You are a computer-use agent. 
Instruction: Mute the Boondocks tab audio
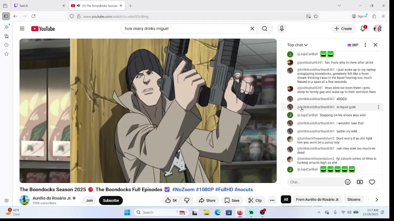[x=78, y=6]
